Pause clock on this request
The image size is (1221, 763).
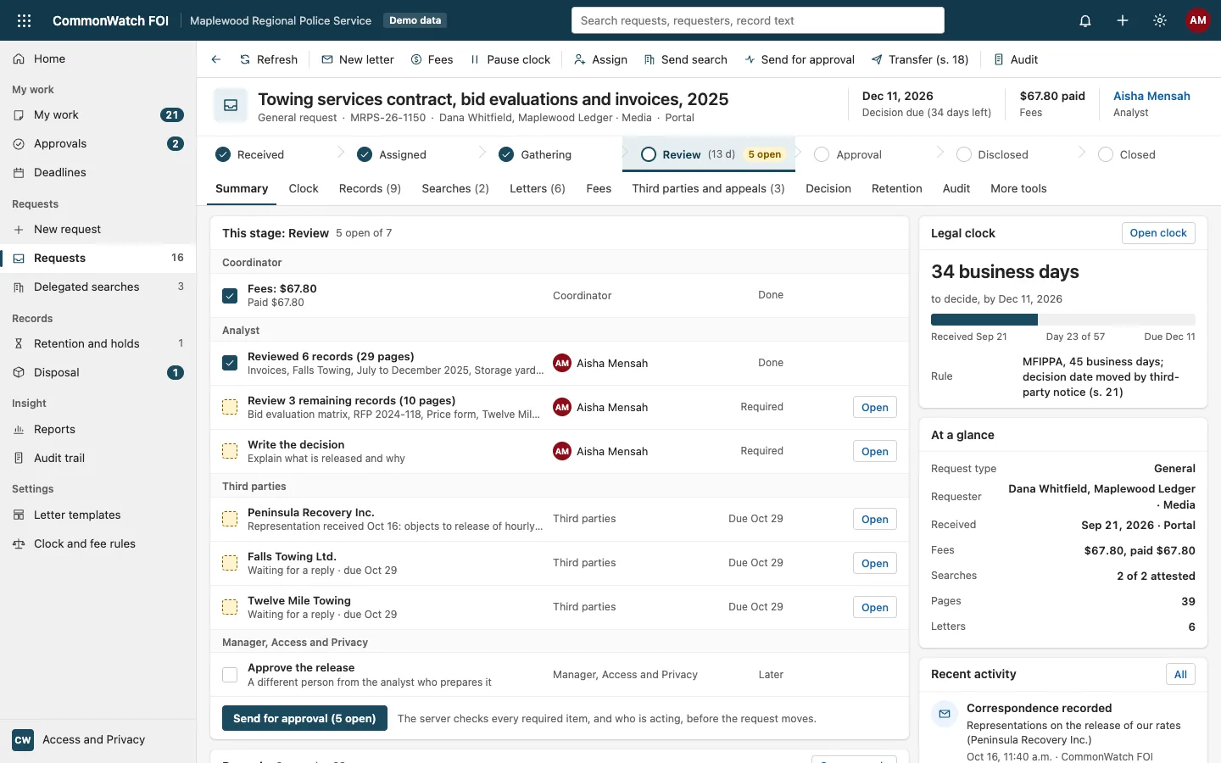(510, 59)
